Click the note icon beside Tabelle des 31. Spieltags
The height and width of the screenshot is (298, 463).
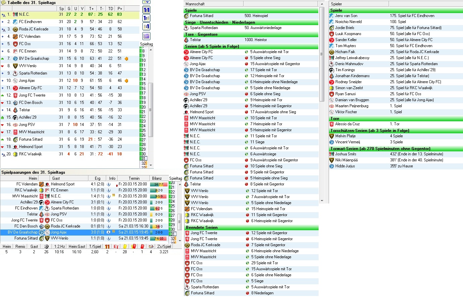tap(3, 3)
